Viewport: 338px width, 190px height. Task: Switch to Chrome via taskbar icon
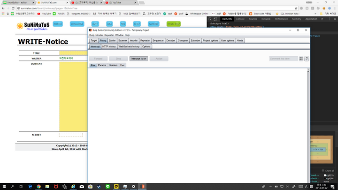[38, 187]
